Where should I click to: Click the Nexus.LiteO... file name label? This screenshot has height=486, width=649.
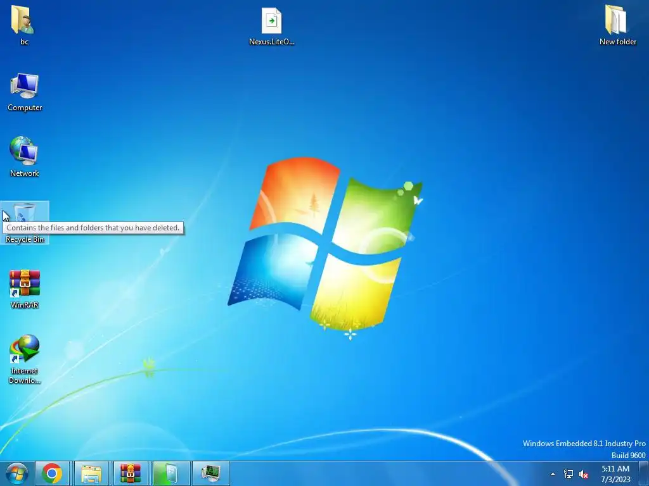[x=271, y=42]
